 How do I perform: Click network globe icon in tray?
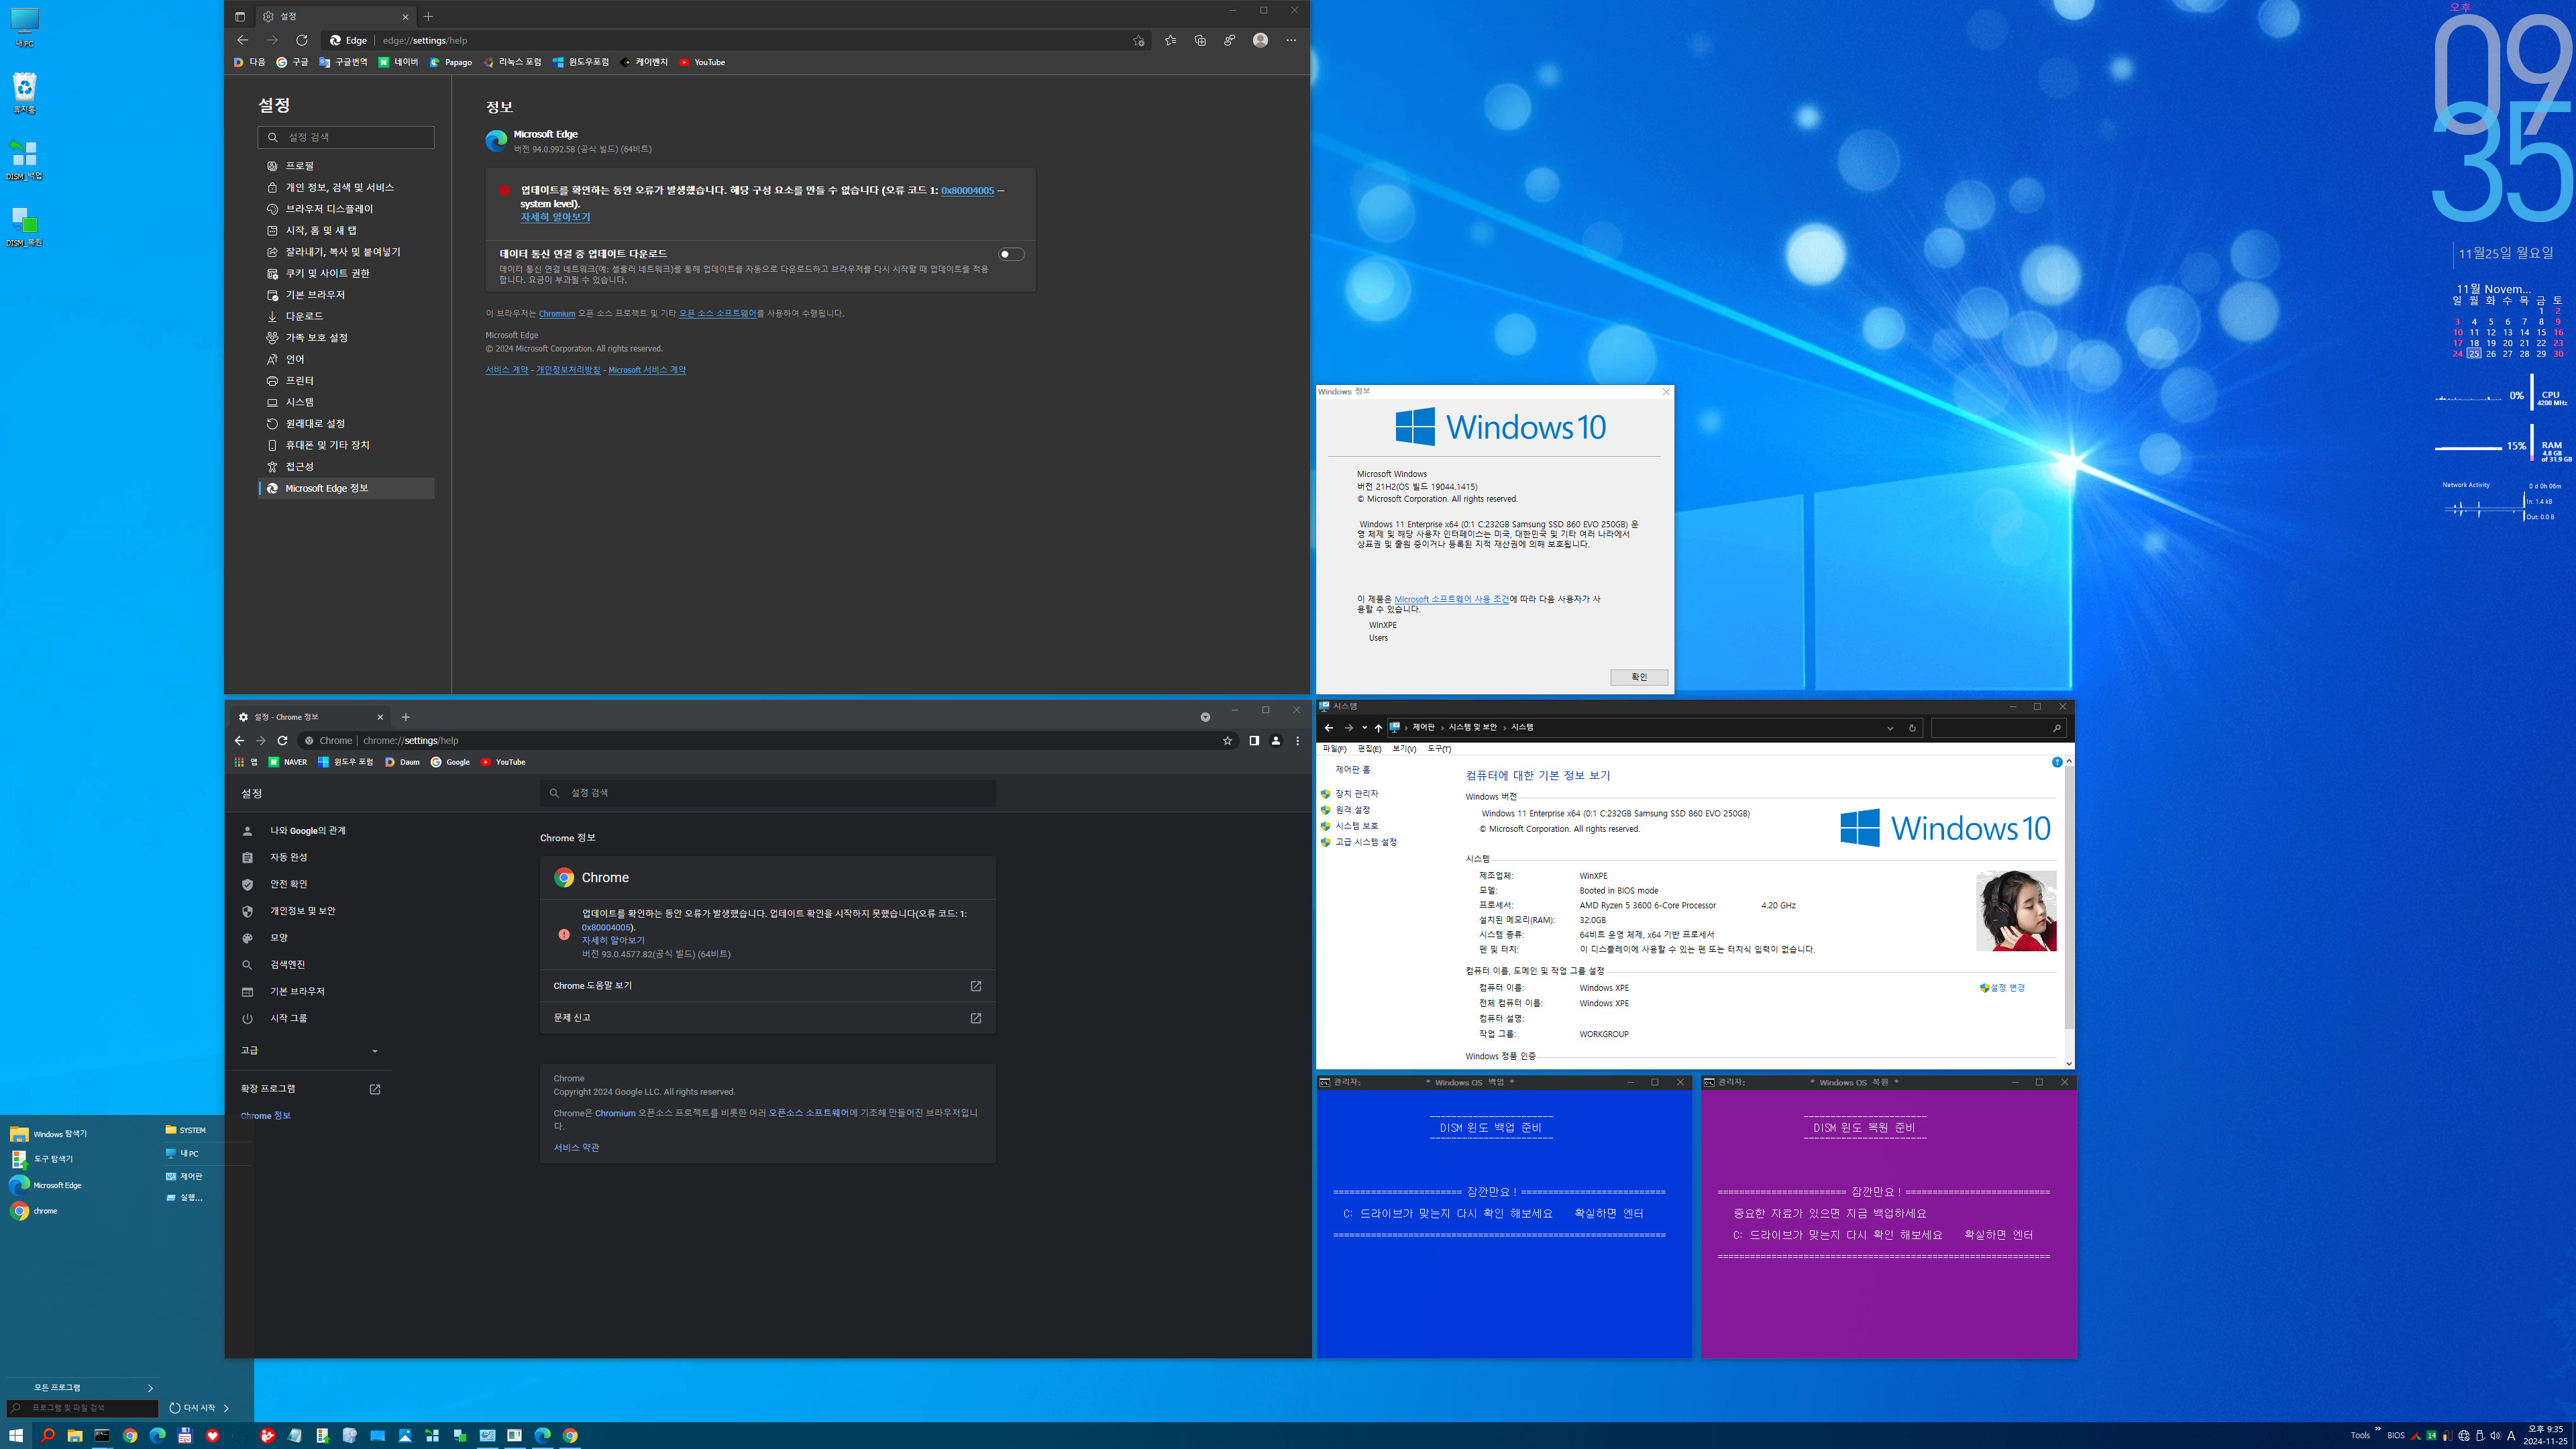(x=2464, y=1436)
